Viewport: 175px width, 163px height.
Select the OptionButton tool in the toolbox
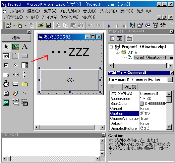[16, 65]
